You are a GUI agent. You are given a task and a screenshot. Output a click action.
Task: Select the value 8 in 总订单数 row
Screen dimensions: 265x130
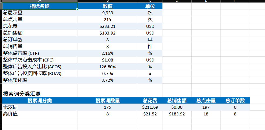[108, 40]
